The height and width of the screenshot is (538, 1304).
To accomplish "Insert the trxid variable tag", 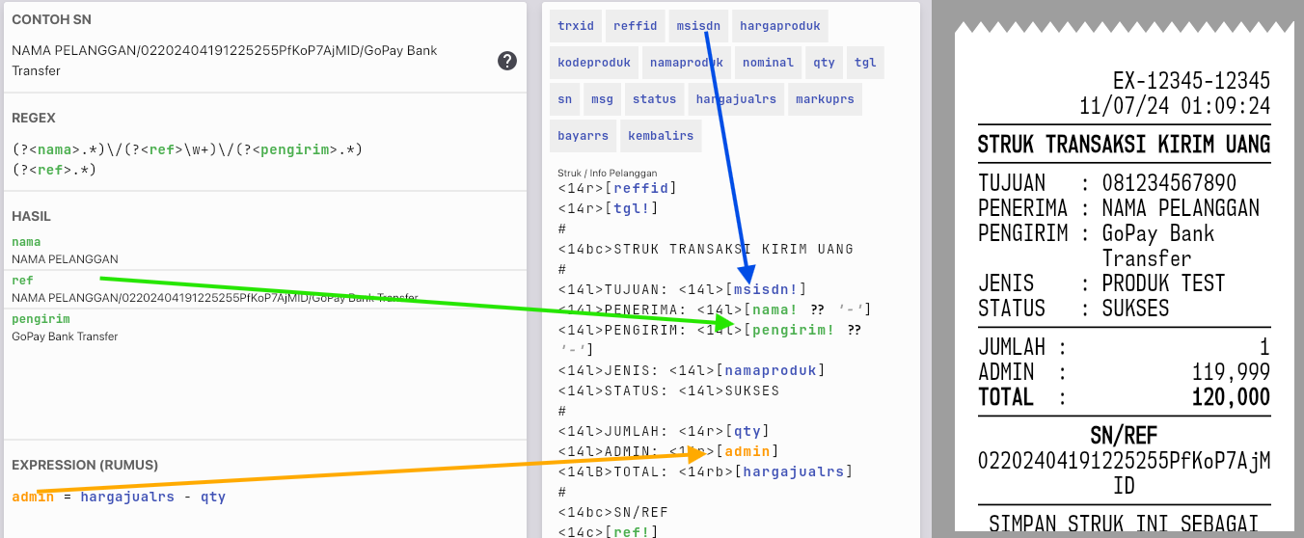I will (576, 26).
